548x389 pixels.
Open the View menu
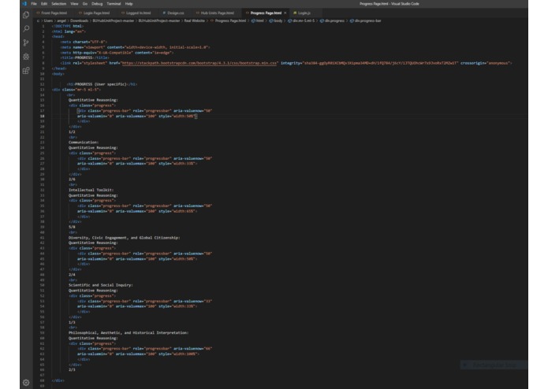74,4
